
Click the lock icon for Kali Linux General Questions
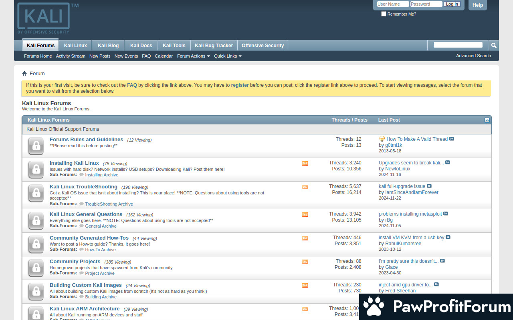click(36, 221)
